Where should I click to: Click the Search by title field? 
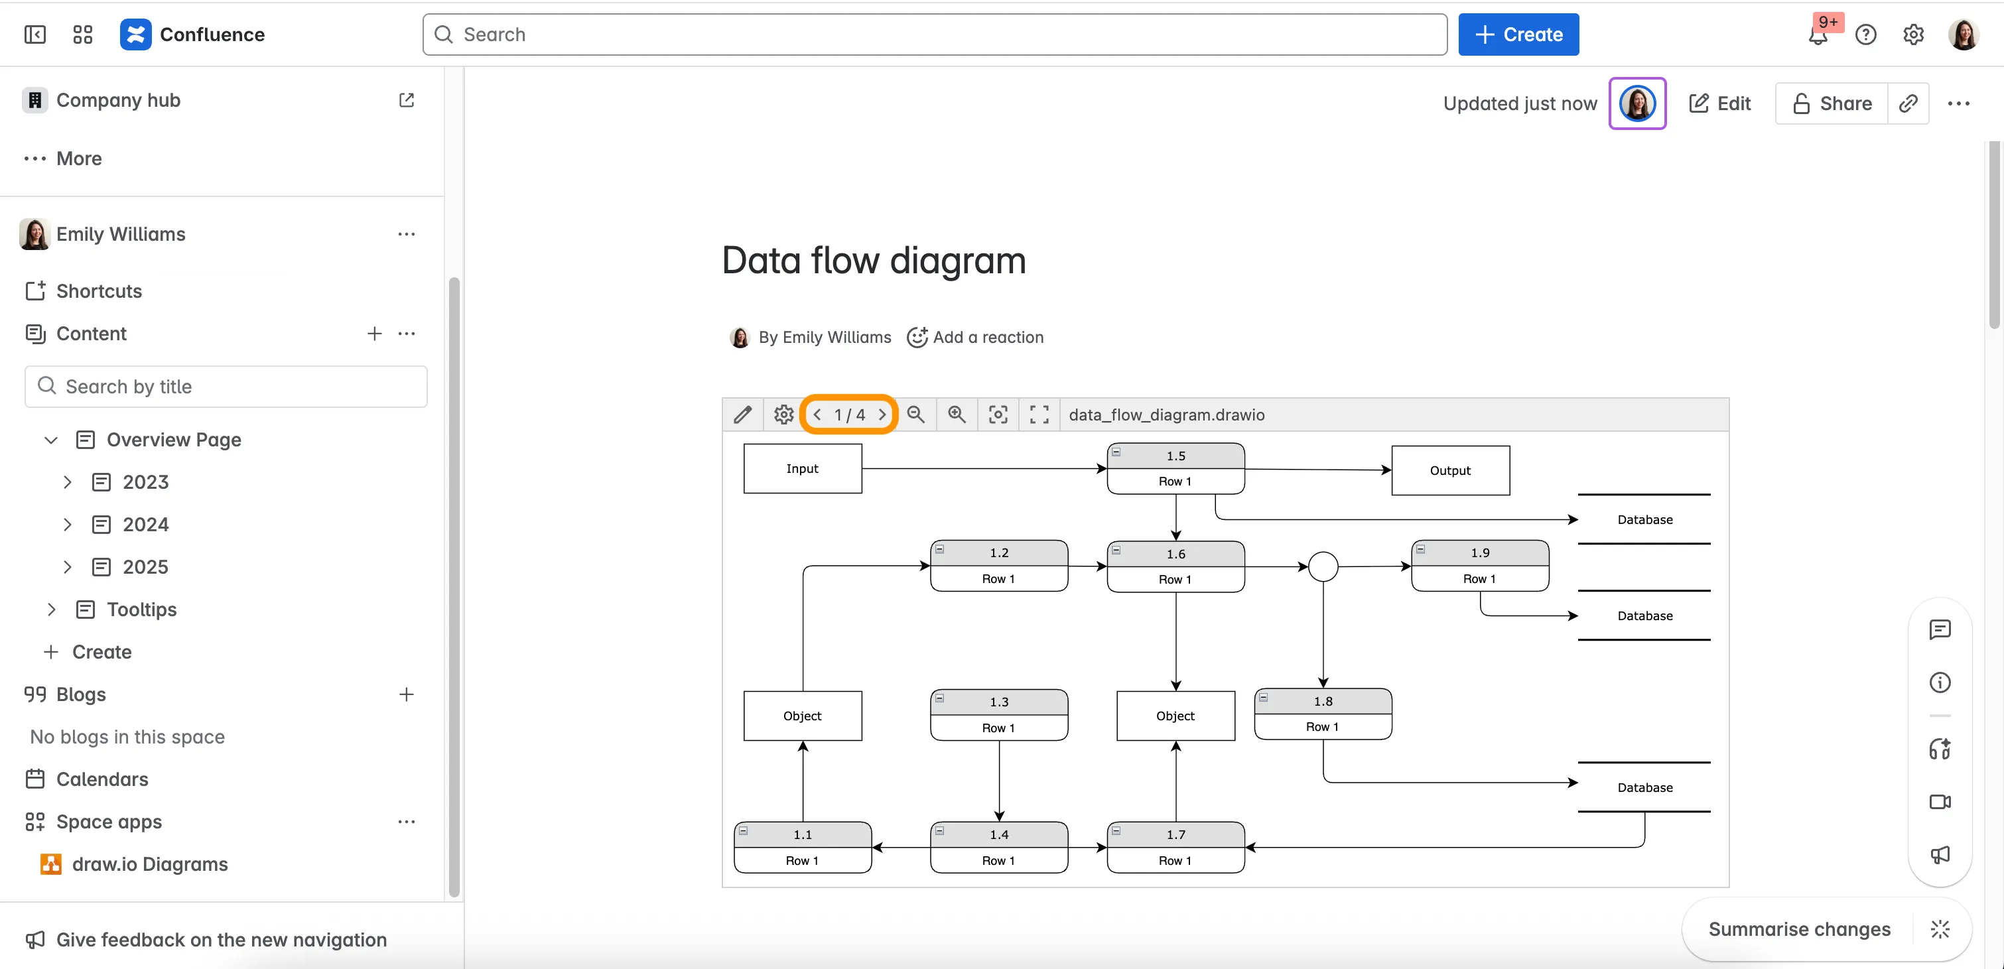(225, 387)
